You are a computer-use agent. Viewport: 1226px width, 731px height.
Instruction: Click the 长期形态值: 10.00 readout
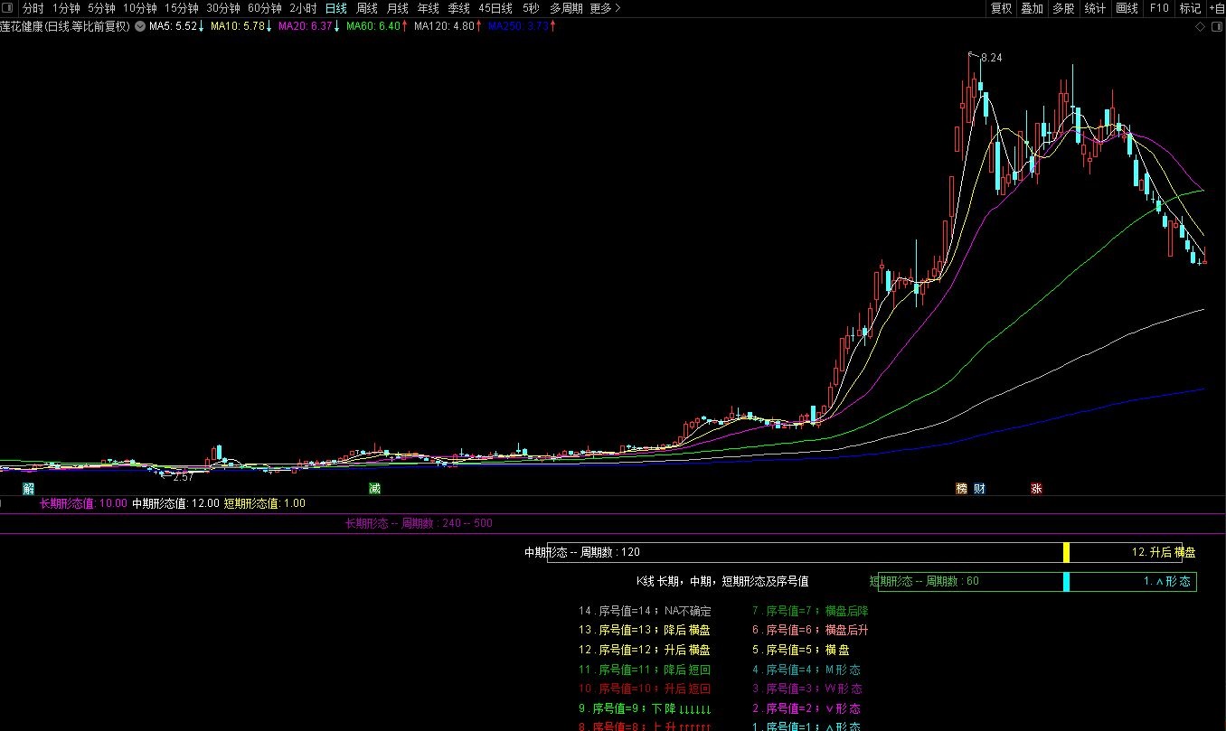click(83, 503)
